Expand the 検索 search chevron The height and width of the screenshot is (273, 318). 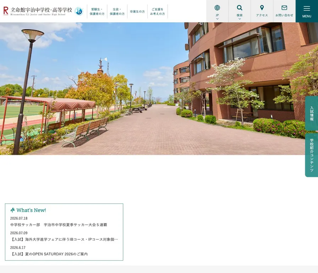[240, 19]
